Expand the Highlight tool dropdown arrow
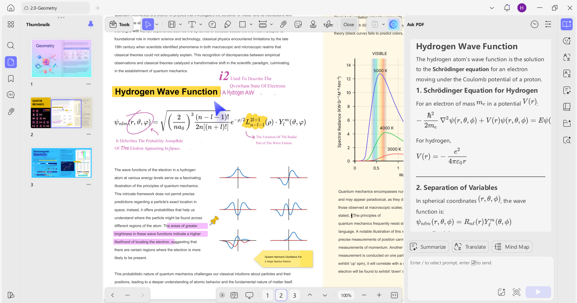This screenshot has width=577, height=303. coord(181,24)
